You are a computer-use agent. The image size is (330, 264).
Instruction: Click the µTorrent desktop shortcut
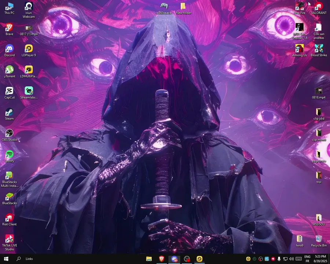point(10,72)
